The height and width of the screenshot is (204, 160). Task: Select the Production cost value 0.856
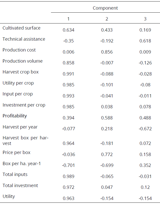[x=107, y=52]
